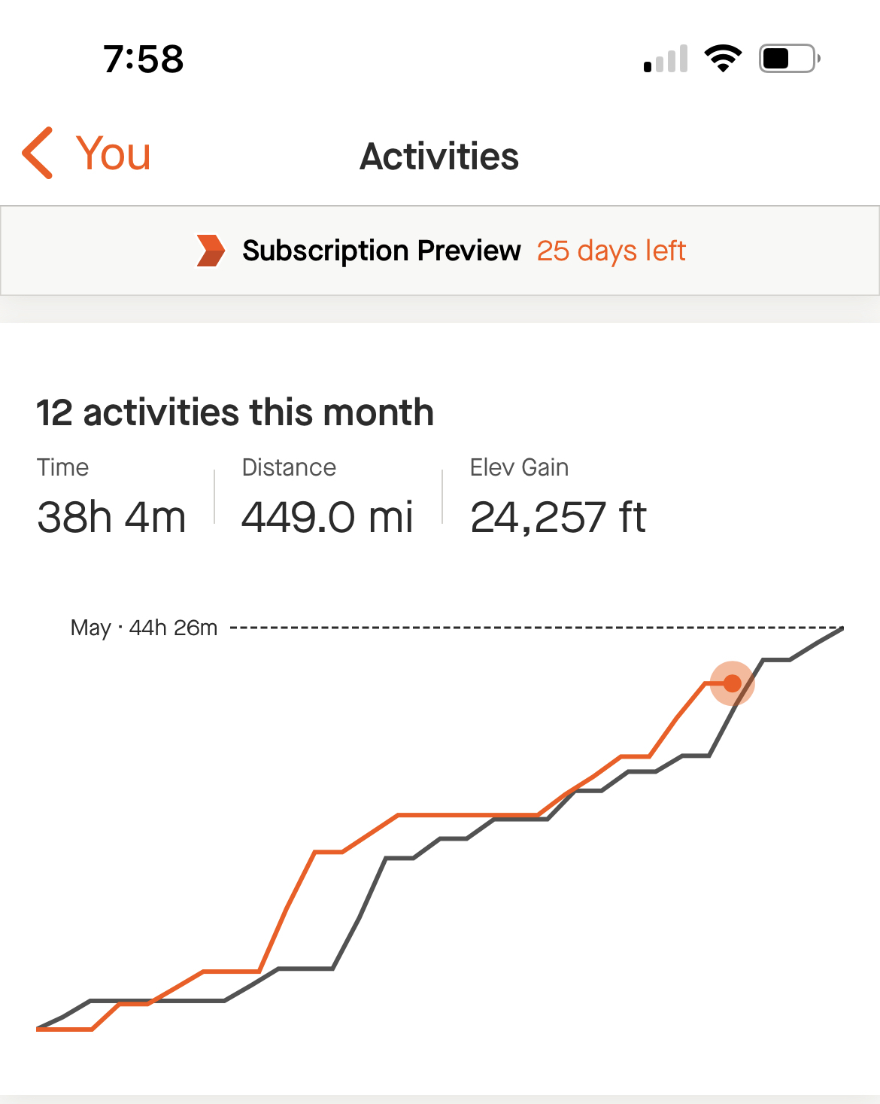Tap the Wi-Fi status icon

pos(723,59)
